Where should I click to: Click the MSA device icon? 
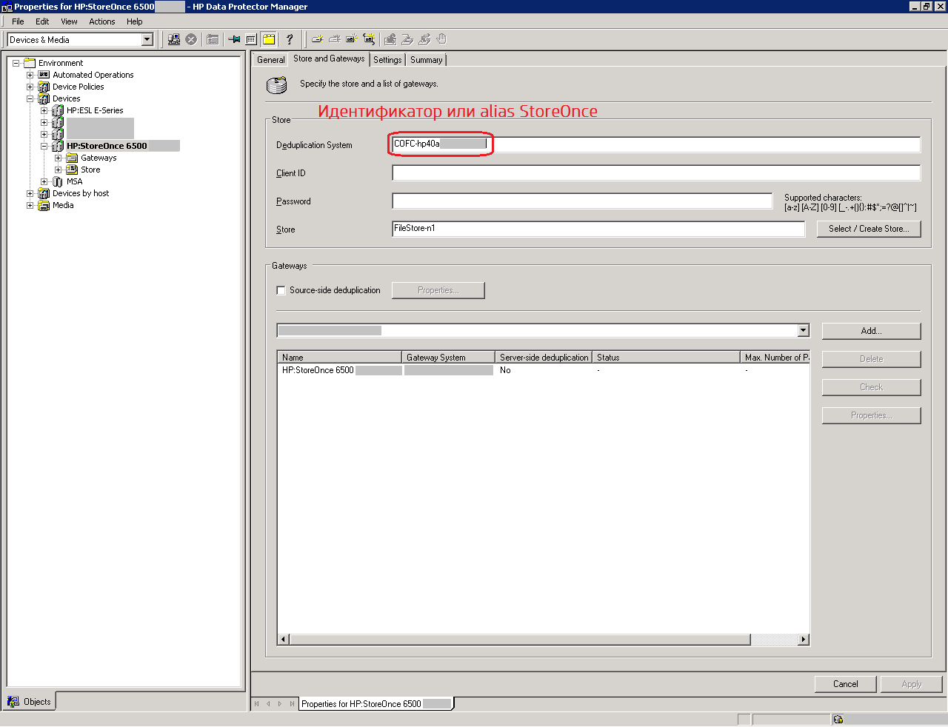tap(58, 181)
